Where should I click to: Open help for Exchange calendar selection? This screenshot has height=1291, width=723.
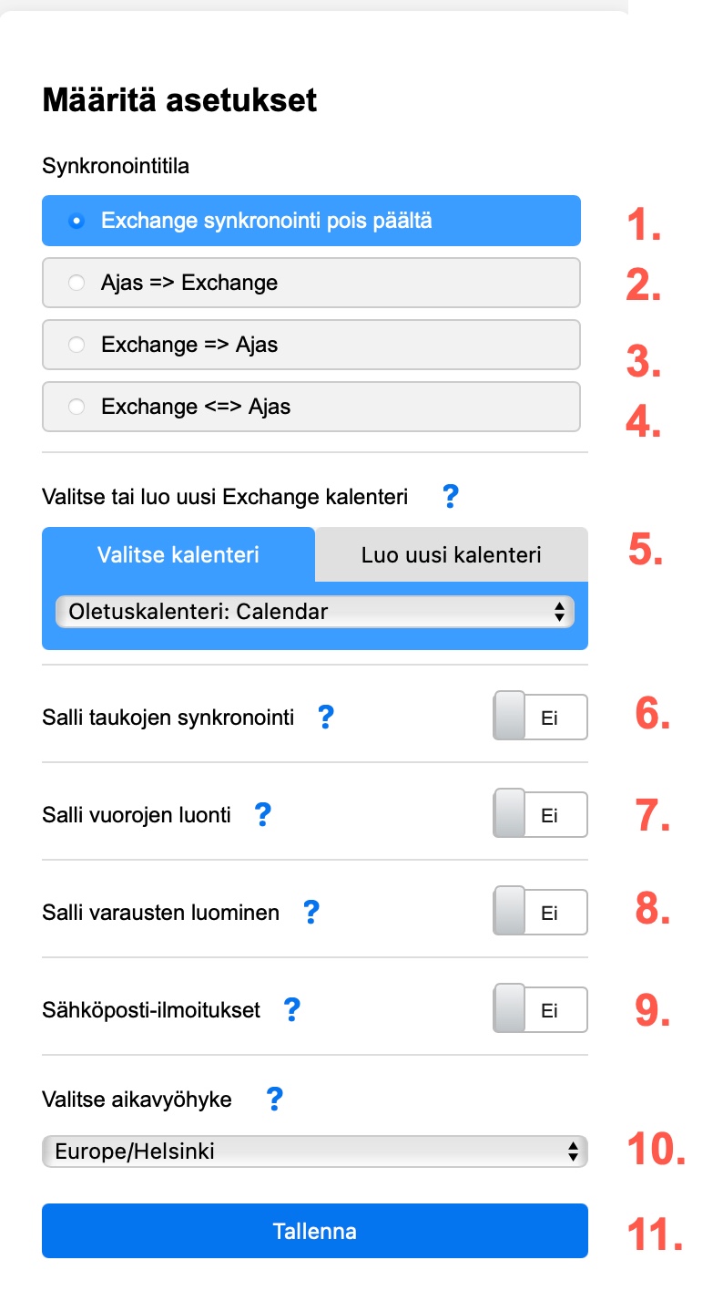[x=449, y=498]
